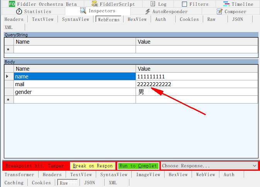Select the response Caching tab
The width and height of the screenshot is (260, 187).
(x=14, y=183)
